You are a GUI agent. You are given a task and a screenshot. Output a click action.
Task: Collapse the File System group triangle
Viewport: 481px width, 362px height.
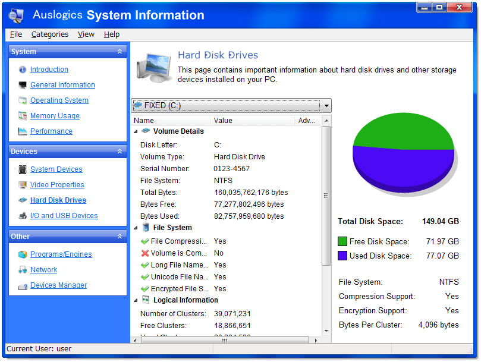tap(136, 228)
